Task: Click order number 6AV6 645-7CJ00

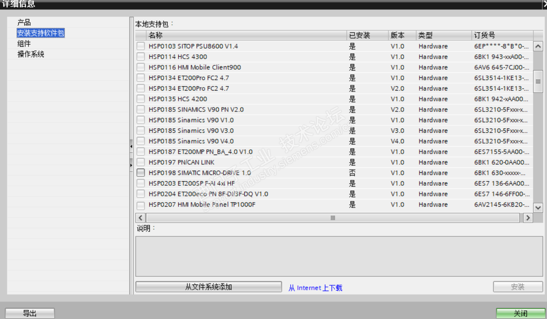Action: pos(502,68)
